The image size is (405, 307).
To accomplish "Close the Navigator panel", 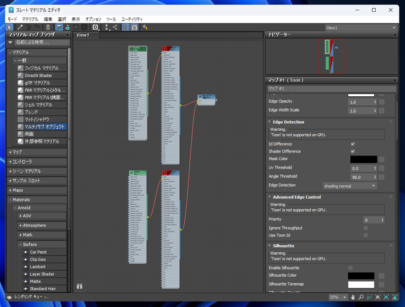I will tap(395, 35).
